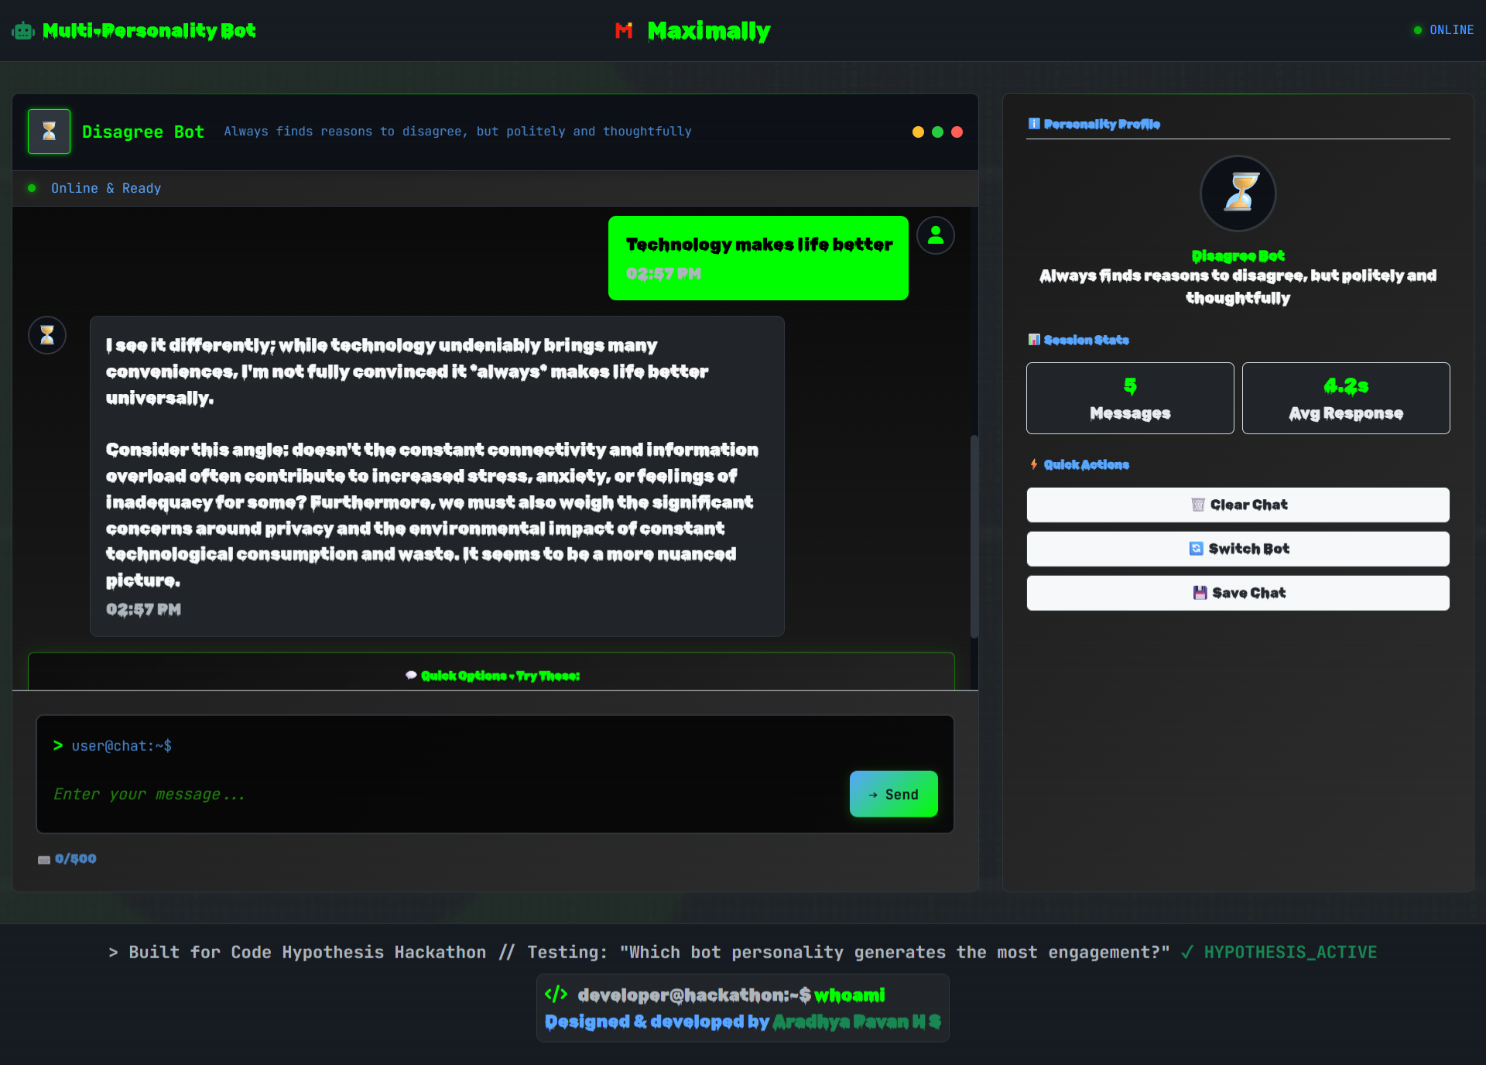
Task: Click the red window dot
Action: pyautogui.click(x=957, y=132)
